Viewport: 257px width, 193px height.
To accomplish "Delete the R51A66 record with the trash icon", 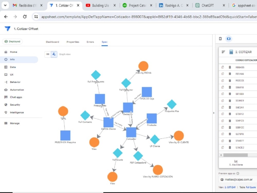I will 230,74.
